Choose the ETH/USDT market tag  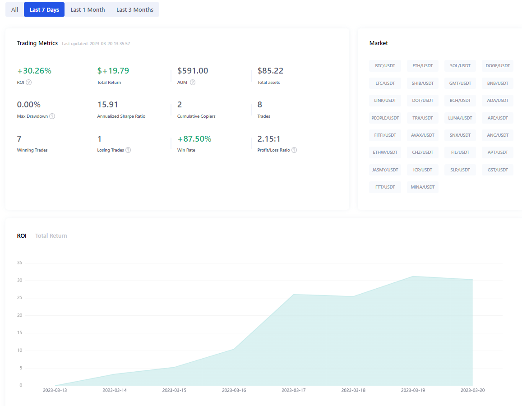tap(422, 66)
